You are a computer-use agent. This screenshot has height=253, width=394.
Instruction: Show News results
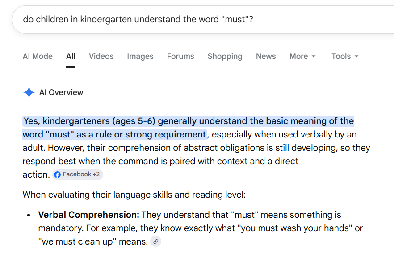pos(266,56)
